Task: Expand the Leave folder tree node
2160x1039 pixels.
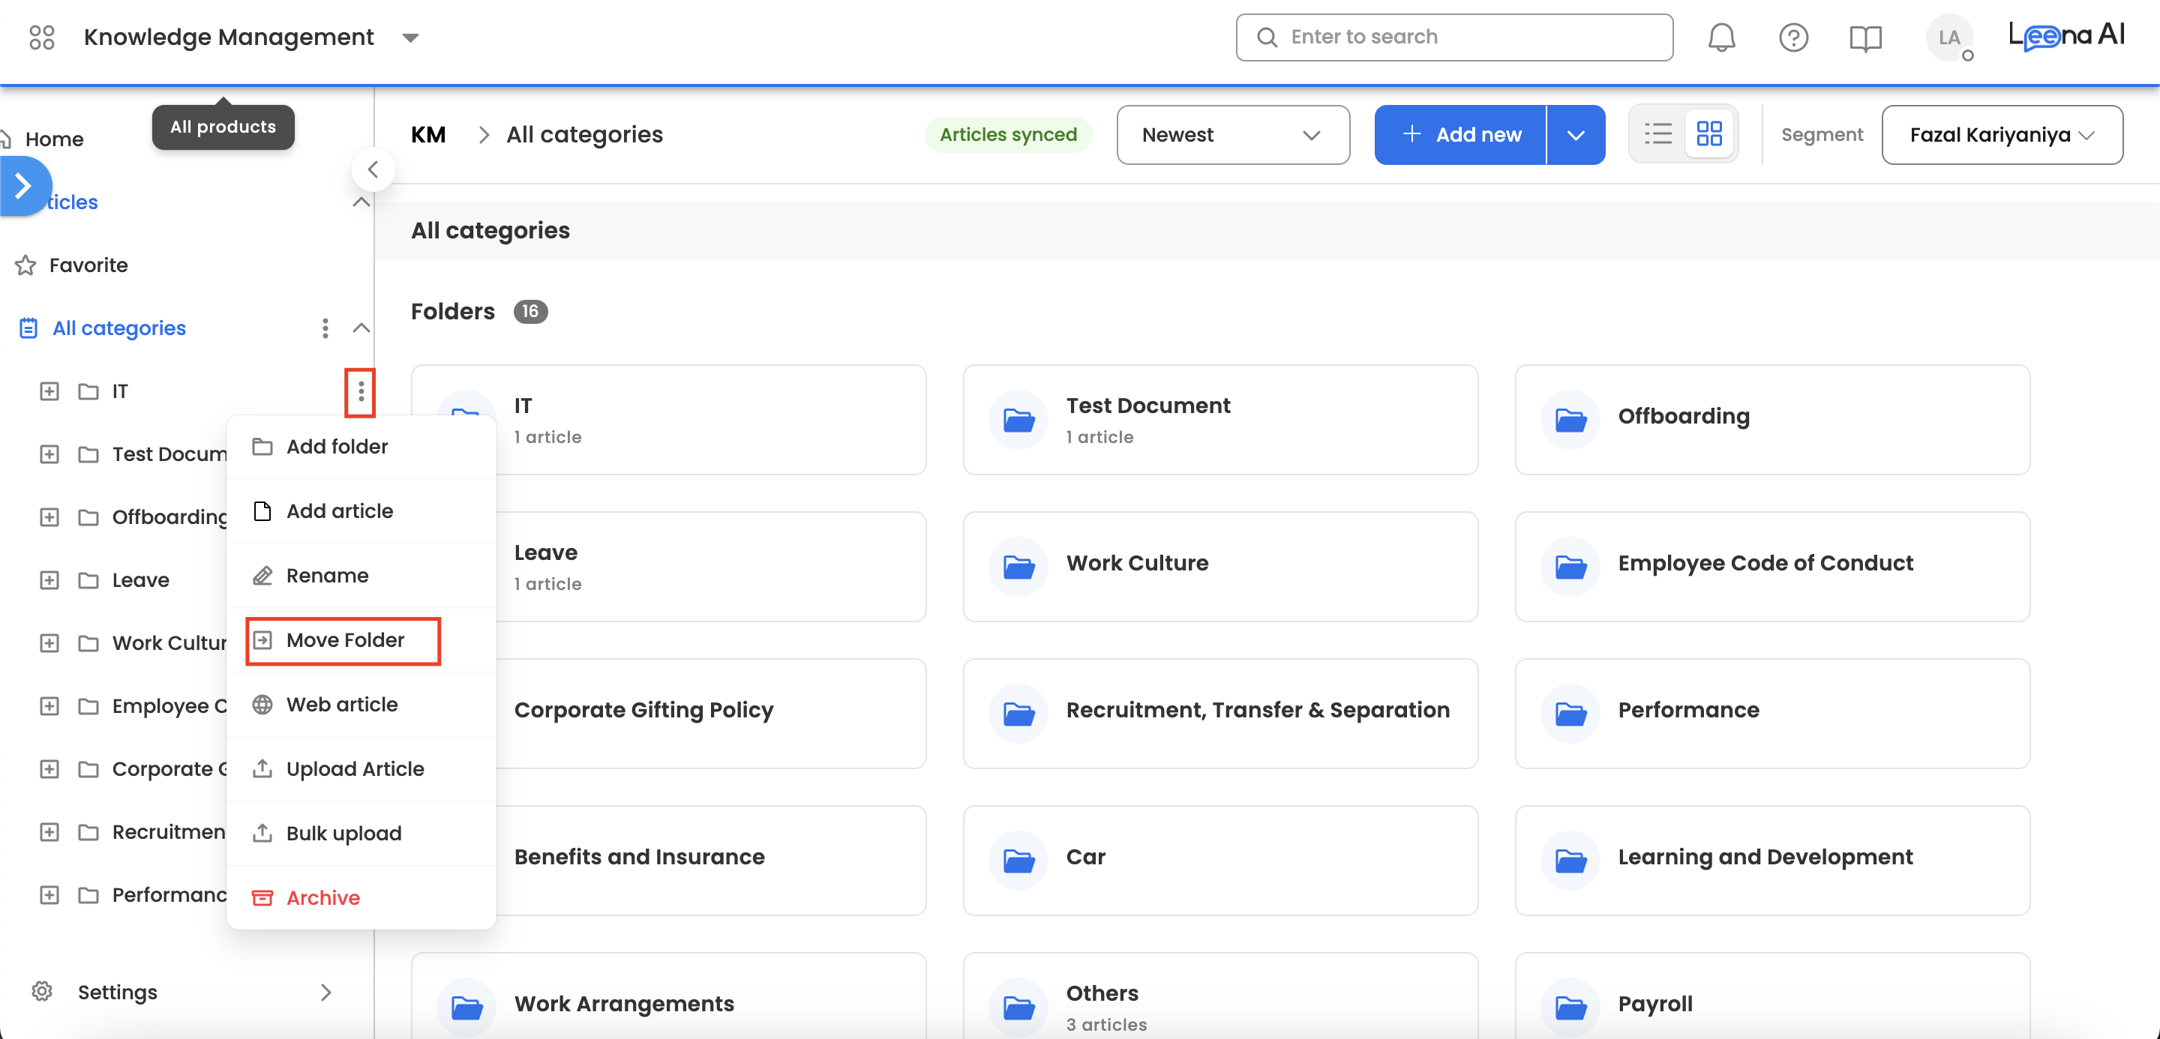Action: pyautogui.click(x=49, y=579)
